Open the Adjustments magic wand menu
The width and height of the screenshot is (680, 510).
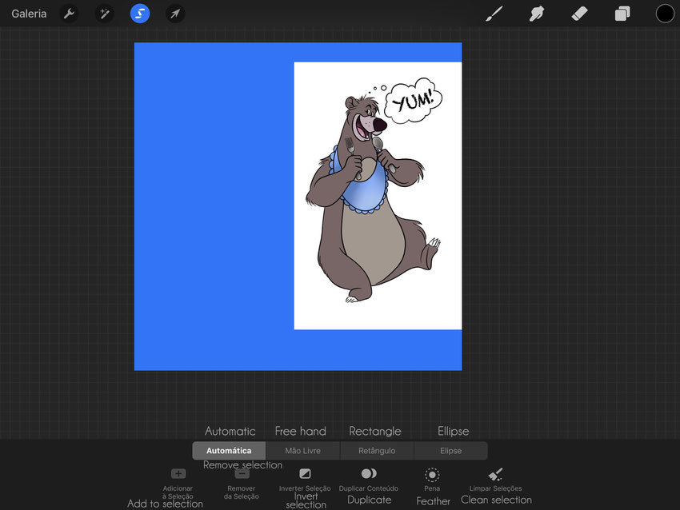point(105,14)
